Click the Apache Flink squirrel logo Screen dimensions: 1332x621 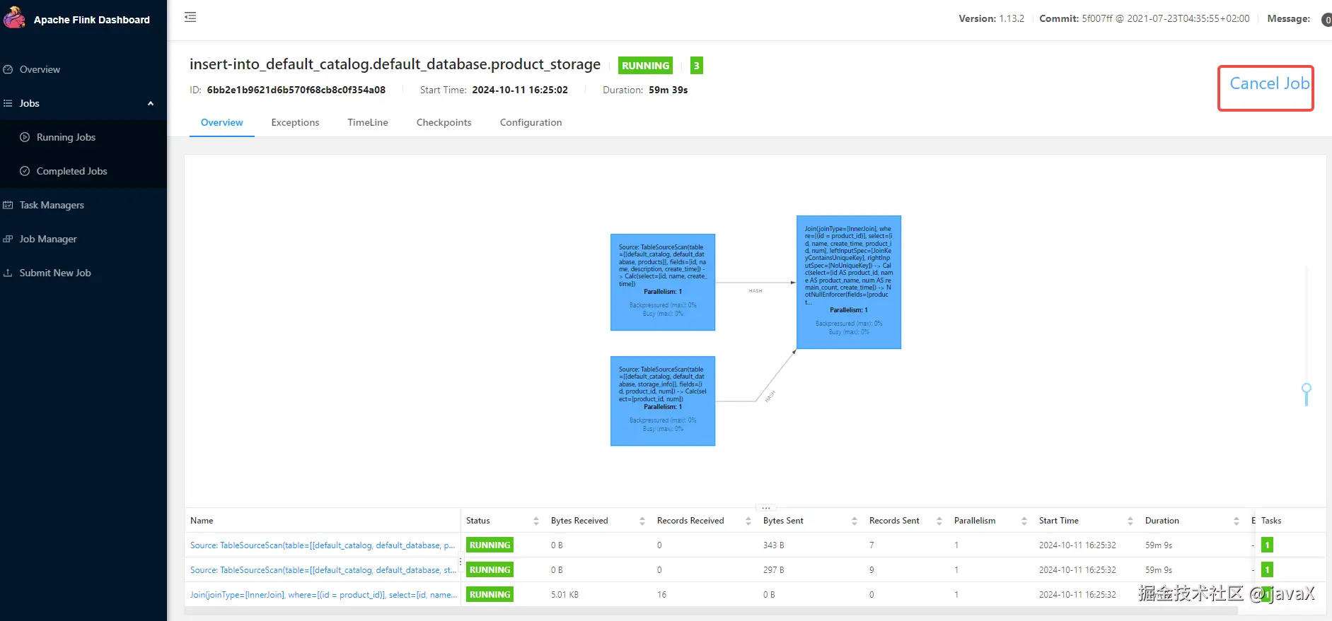(x=14, y=17)
